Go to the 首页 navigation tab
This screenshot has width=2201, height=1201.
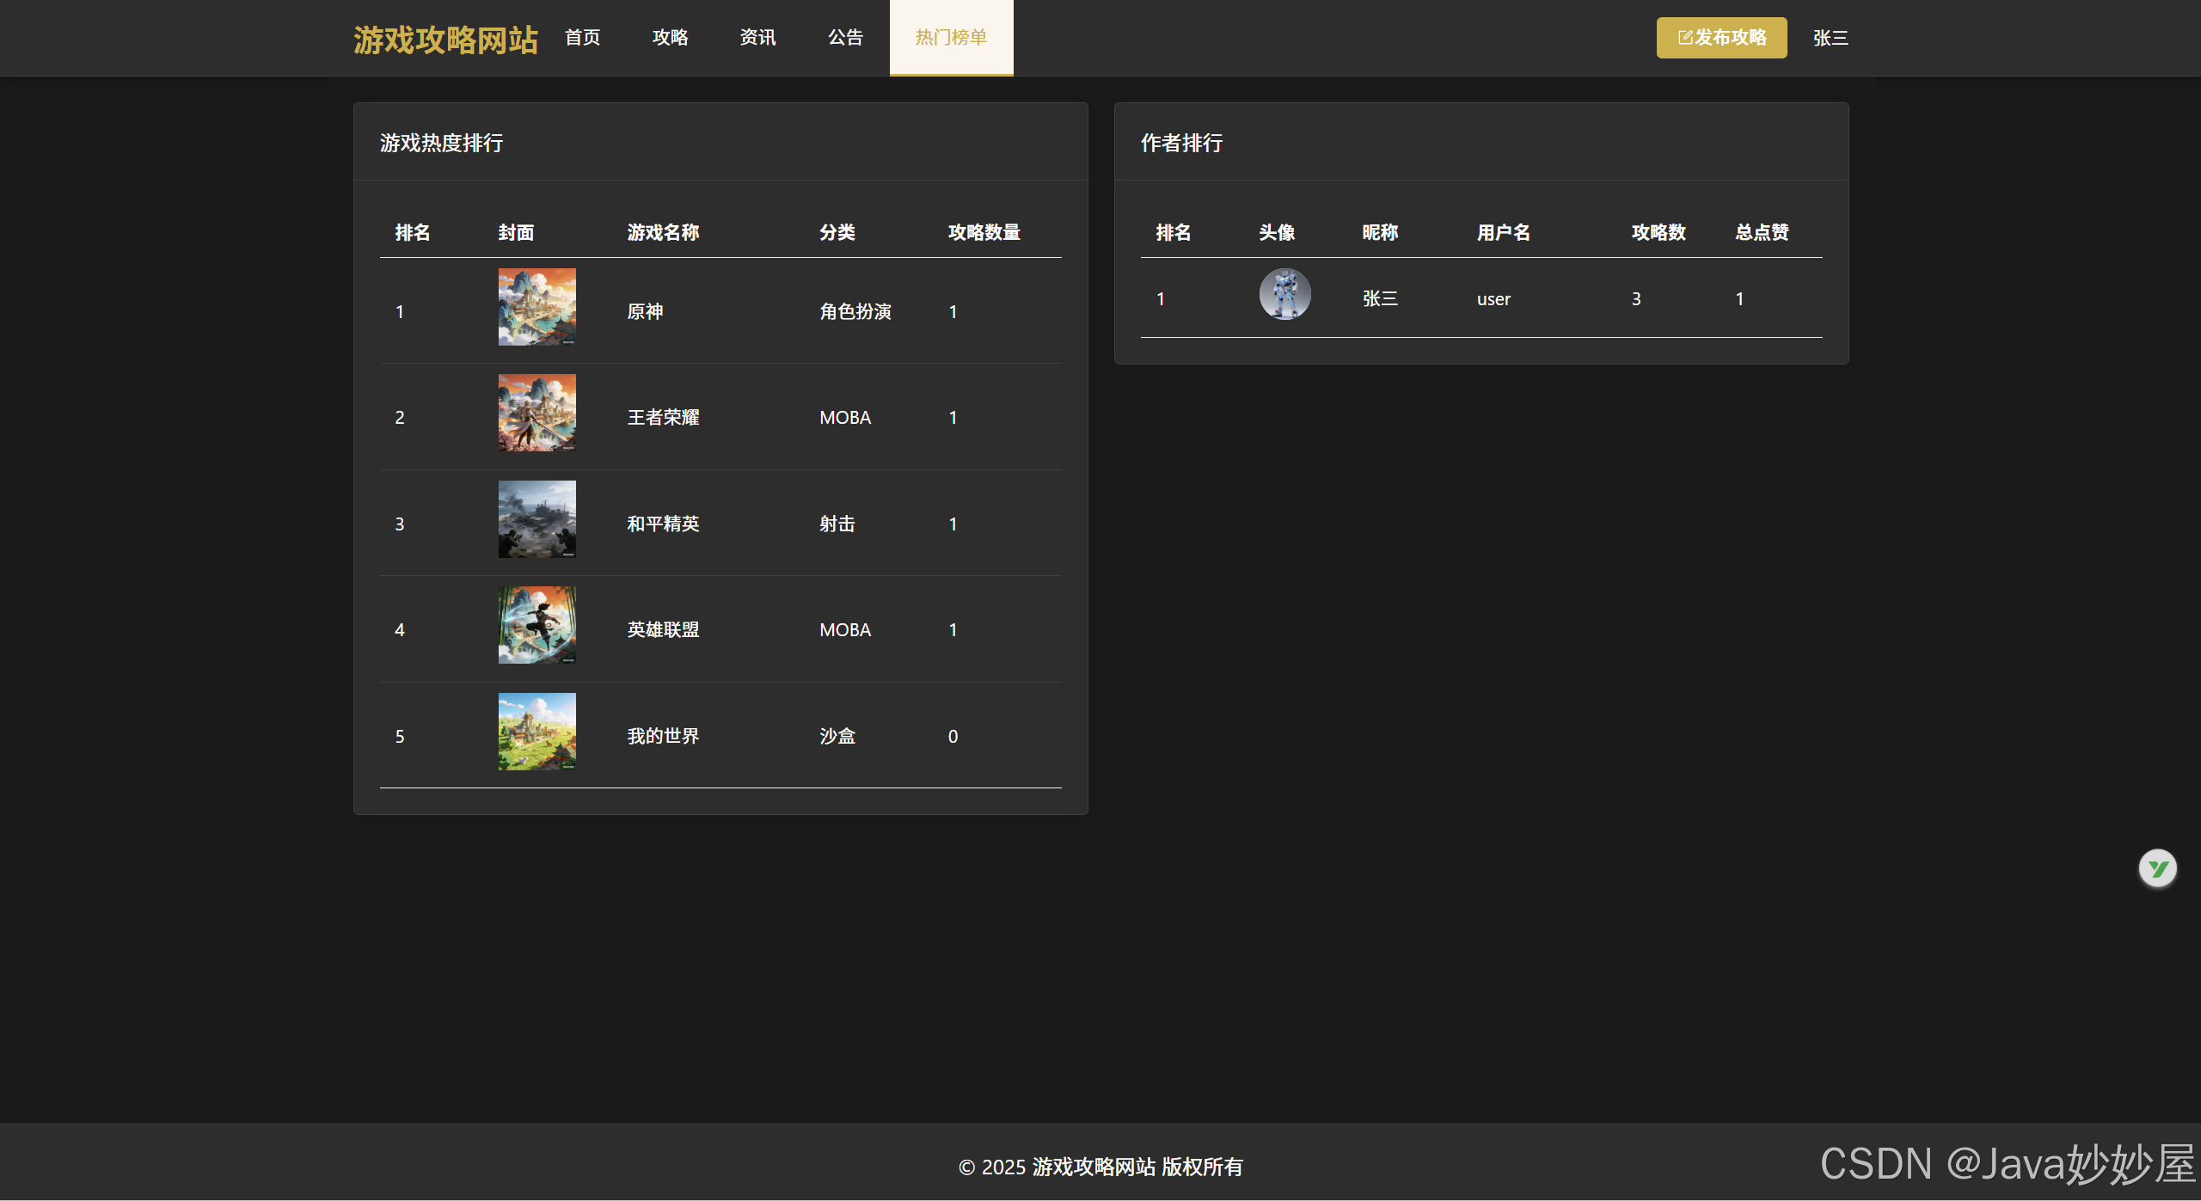coord(582,38)
